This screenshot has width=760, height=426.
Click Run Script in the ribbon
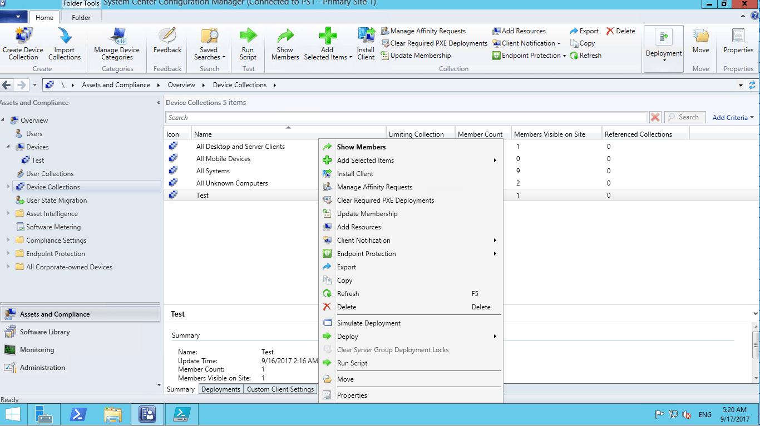248,43
